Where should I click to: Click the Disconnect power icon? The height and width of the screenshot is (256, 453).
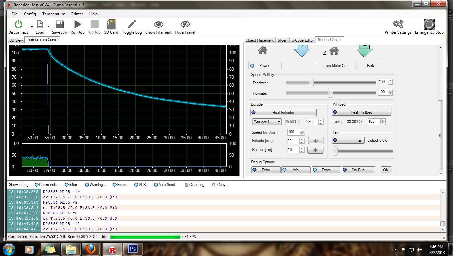[18, 24]
